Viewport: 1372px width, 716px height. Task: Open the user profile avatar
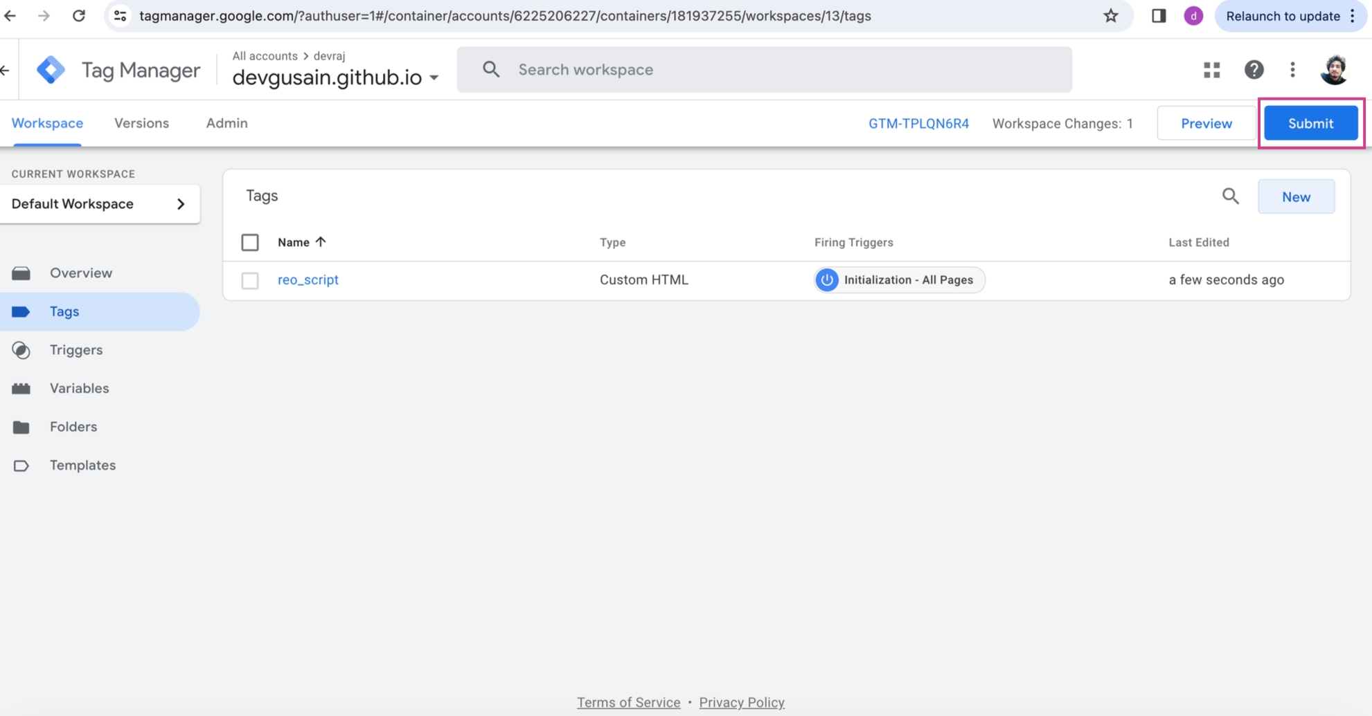pyautogui.click(x=1334, y=70)
